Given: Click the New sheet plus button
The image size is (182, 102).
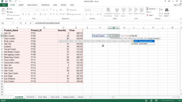Looking at the screenshot, I should (90, 97).
